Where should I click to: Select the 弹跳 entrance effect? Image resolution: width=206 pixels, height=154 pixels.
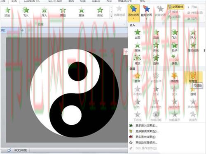pos(174,60)
